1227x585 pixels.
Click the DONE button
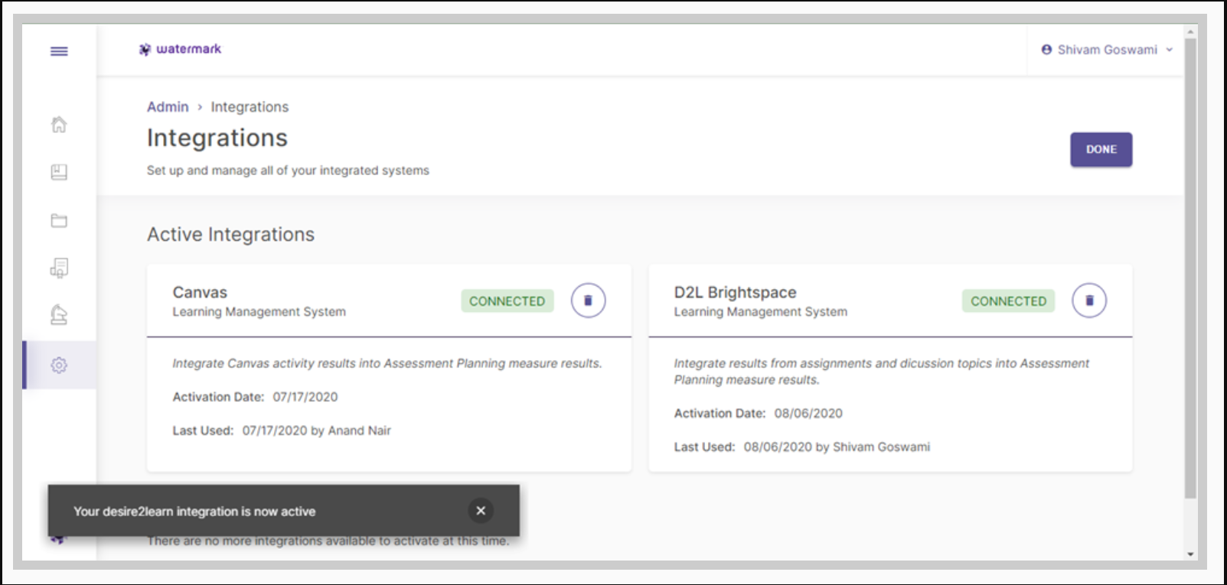click(x=1101, y=150)
